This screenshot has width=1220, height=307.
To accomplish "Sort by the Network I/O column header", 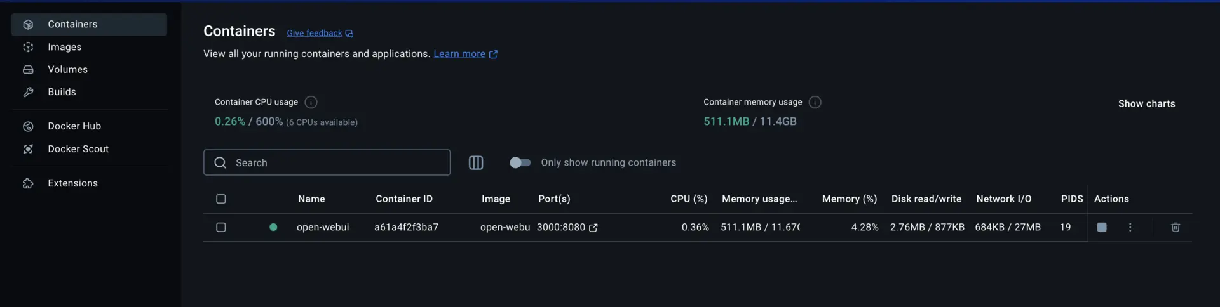I will pos(1004,199).
